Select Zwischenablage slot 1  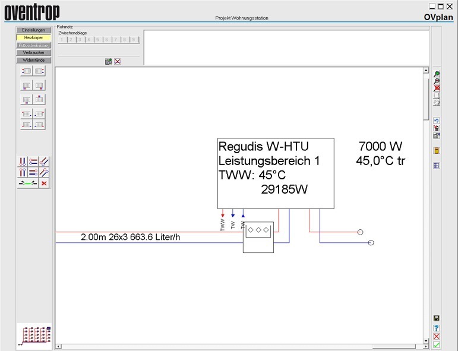pos(62,39)
